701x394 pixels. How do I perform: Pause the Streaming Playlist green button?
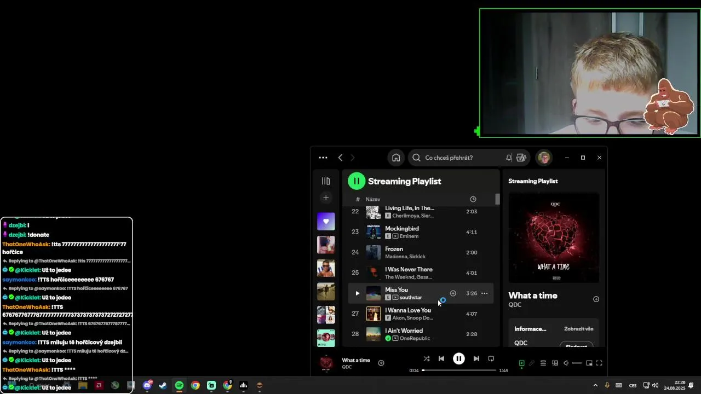[357, 181]
